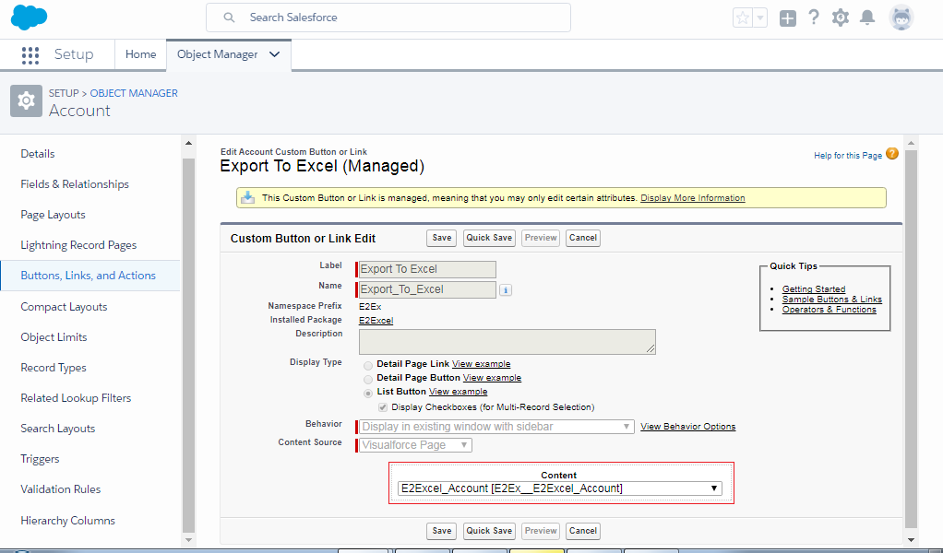Open the Help question mark icon
This screenshot has width=943, height=553.
pos(813,17)
